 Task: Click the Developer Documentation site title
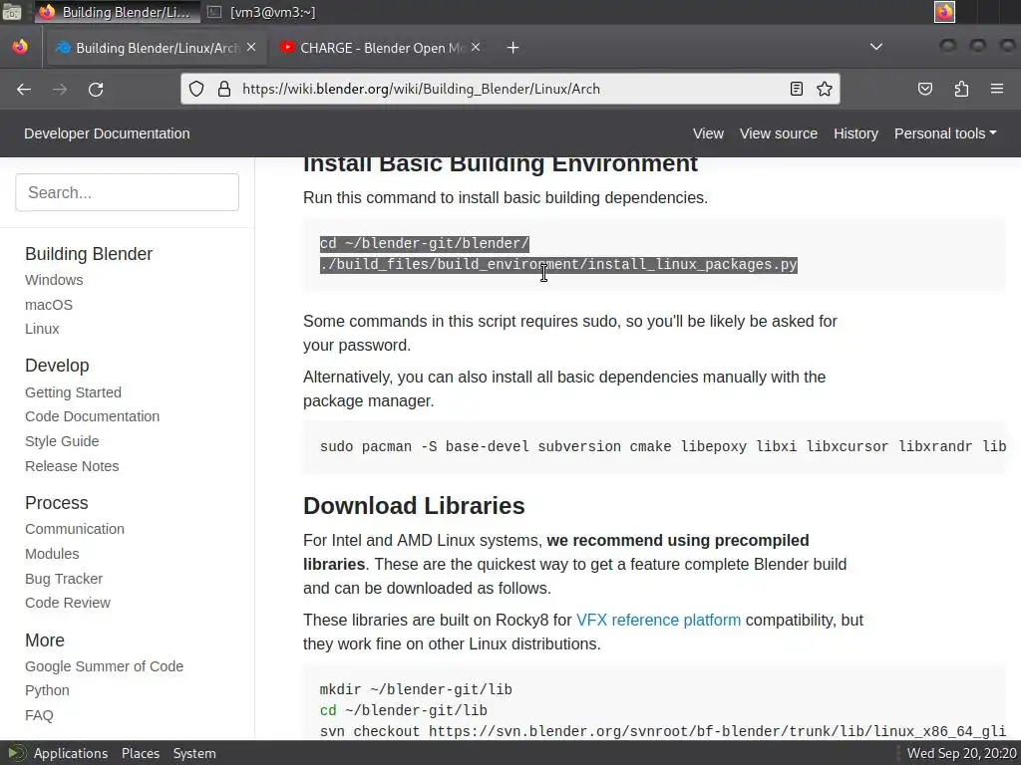pos(107,133)
